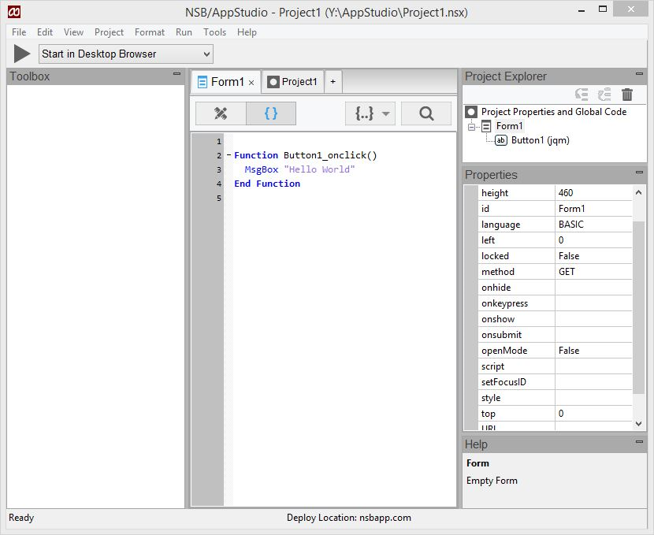Open the Format menu
This screenshot has height=535, width=654.
pyautogui.click(x=150, y=32)
